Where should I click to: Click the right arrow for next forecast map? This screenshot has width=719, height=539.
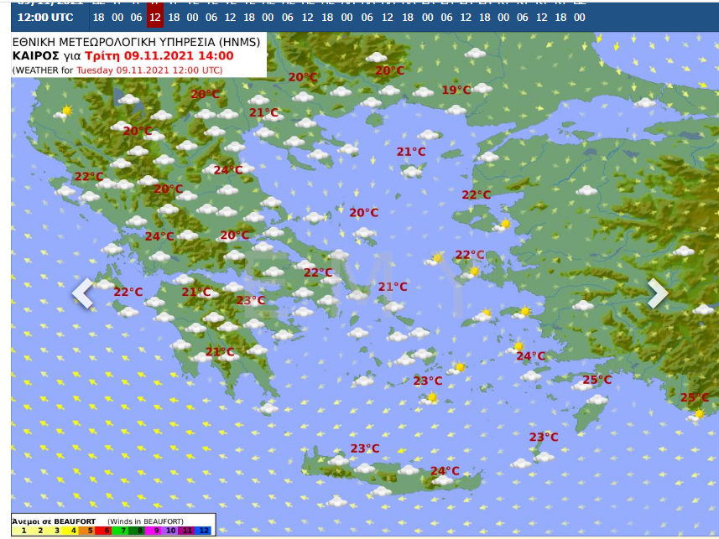click(657, 293)
